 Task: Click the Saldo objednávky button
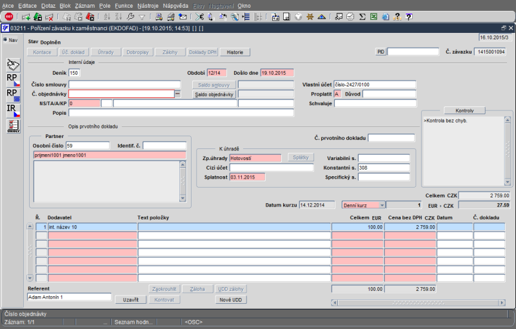pos(214,94)
